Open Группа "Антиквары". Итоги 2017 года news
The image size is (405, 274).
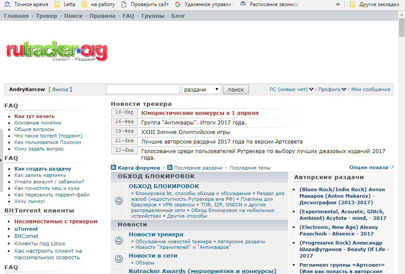[x=194, y=122]
